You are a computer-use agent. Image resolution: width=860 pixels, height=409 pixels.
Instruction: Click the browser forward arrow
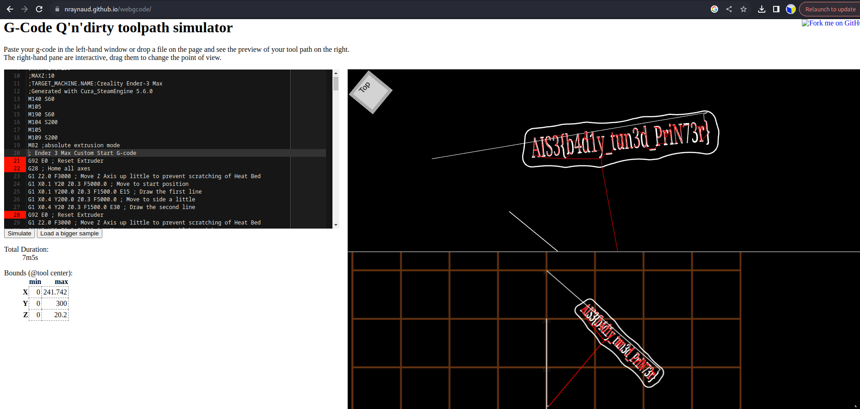pos(25,9)
